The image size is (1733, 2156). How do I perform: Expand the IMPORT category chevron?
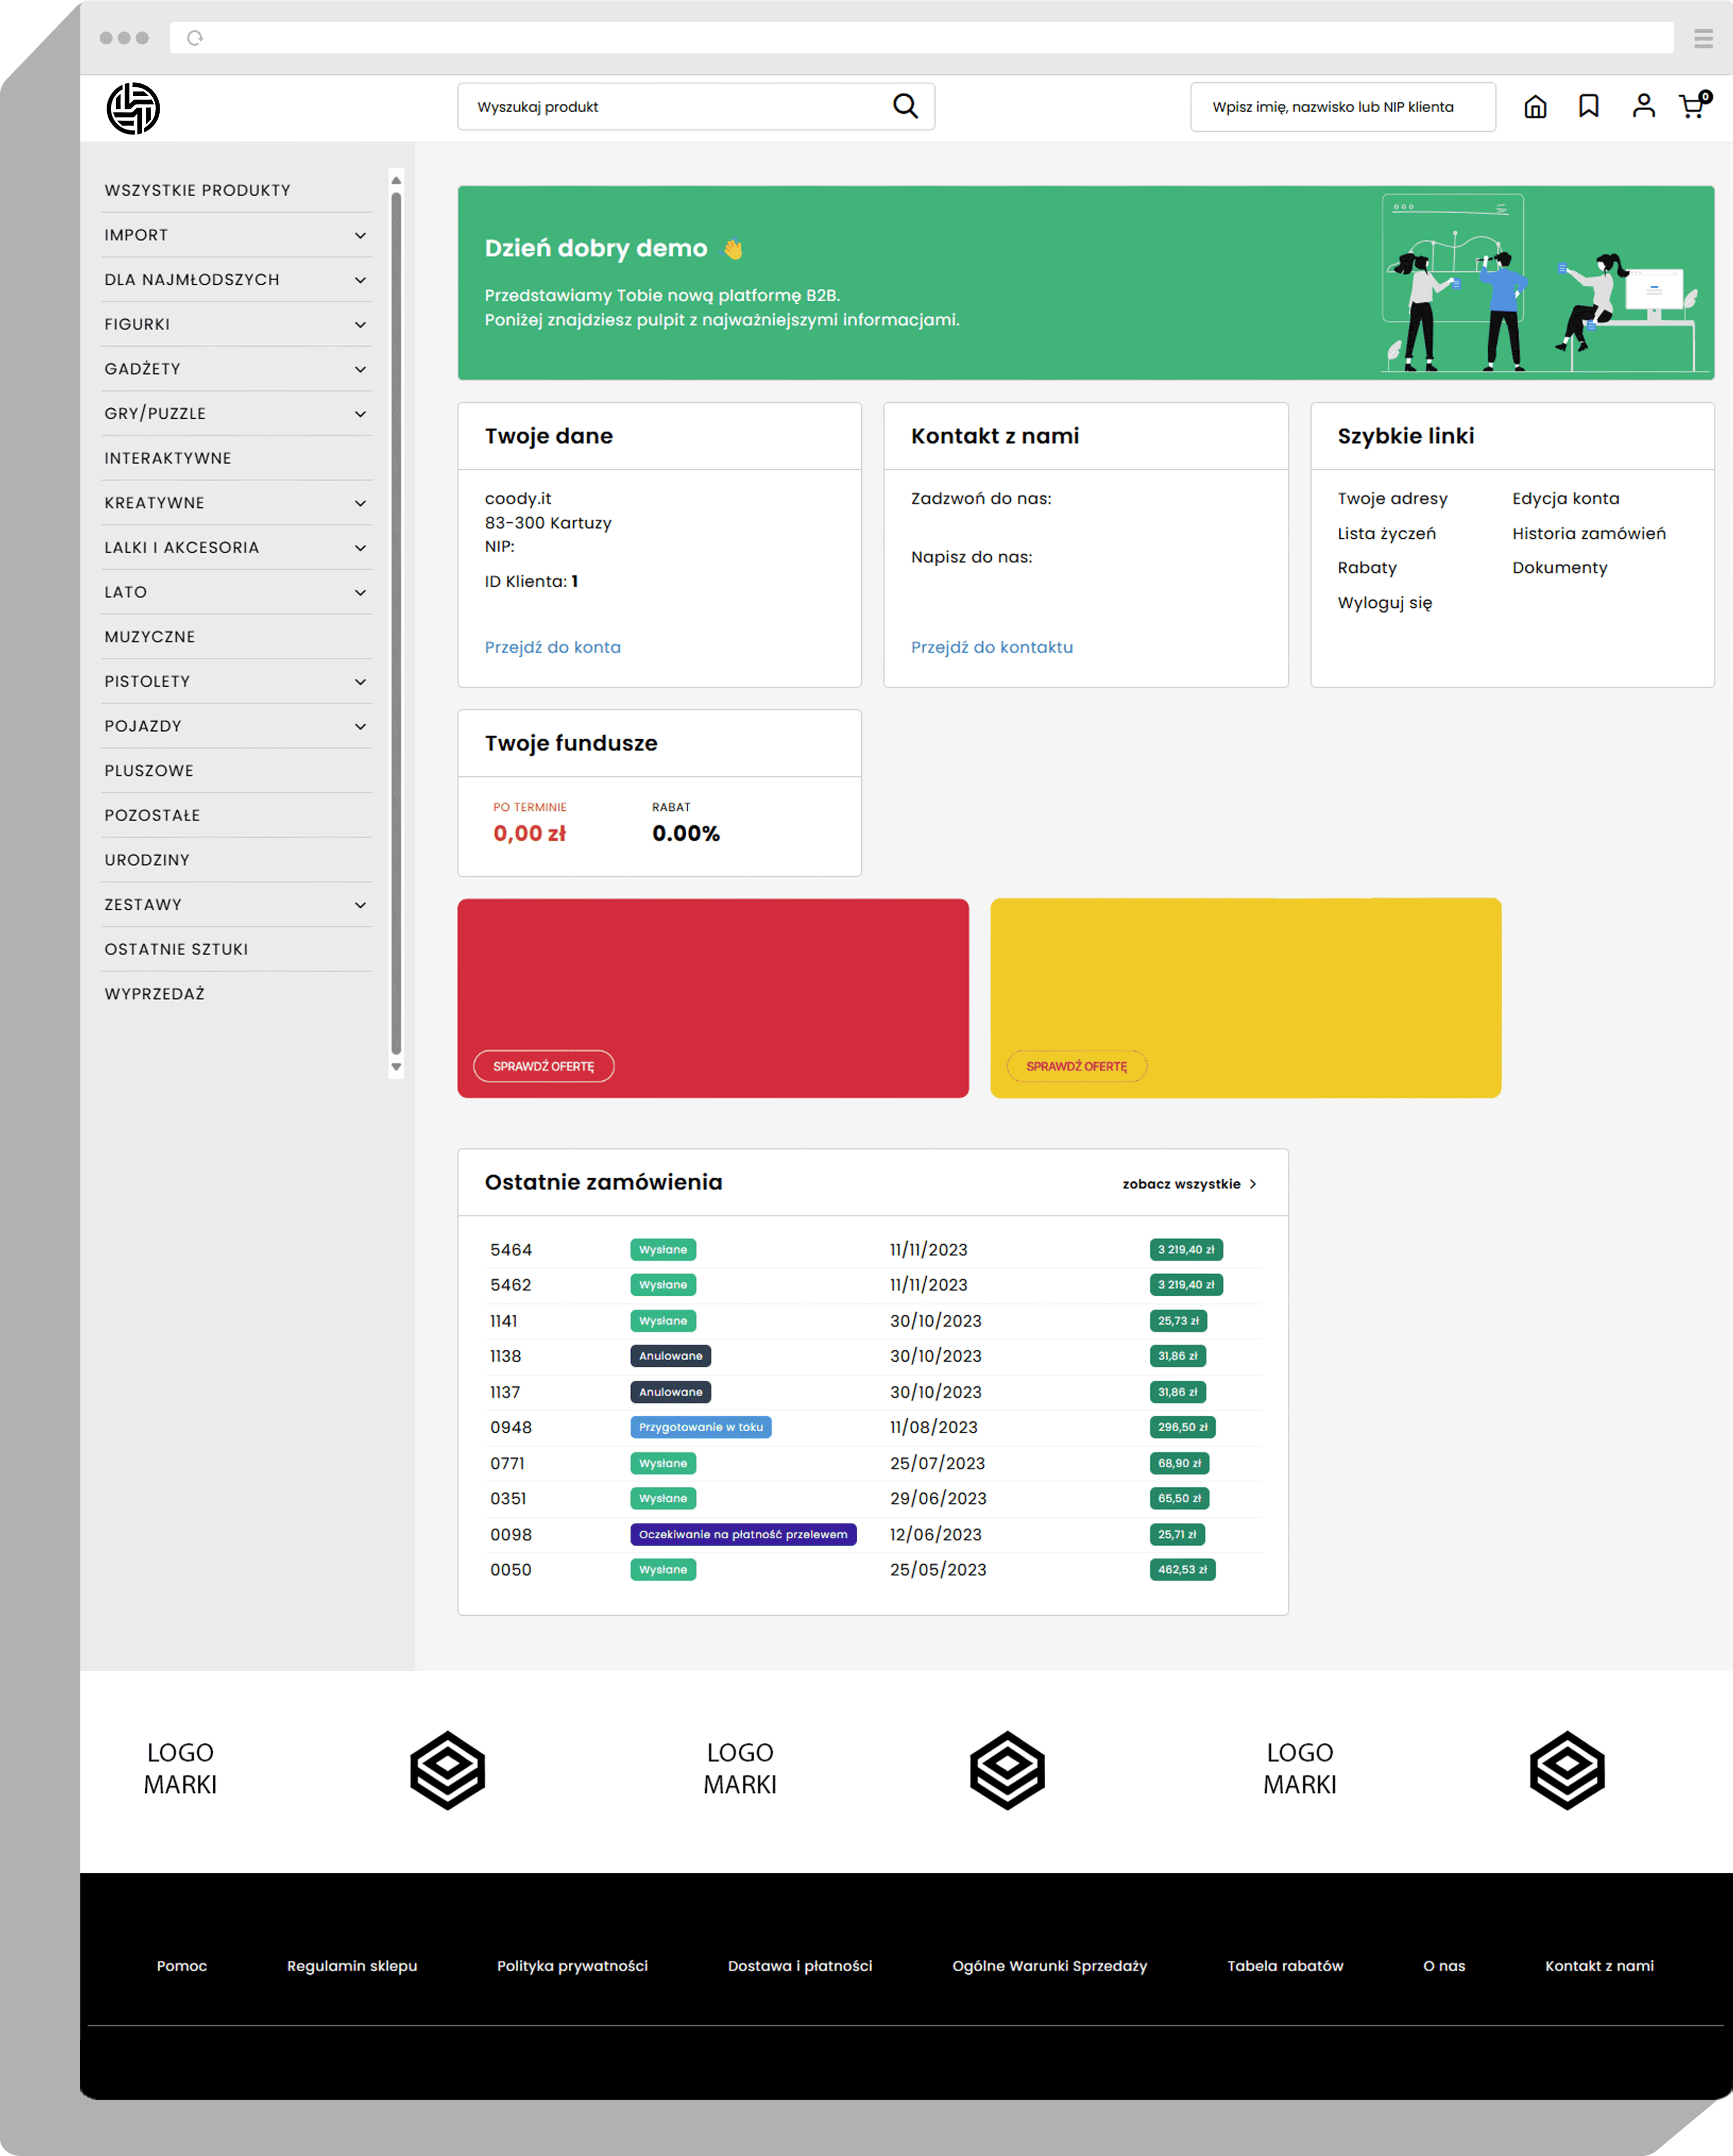coord(360,236)
